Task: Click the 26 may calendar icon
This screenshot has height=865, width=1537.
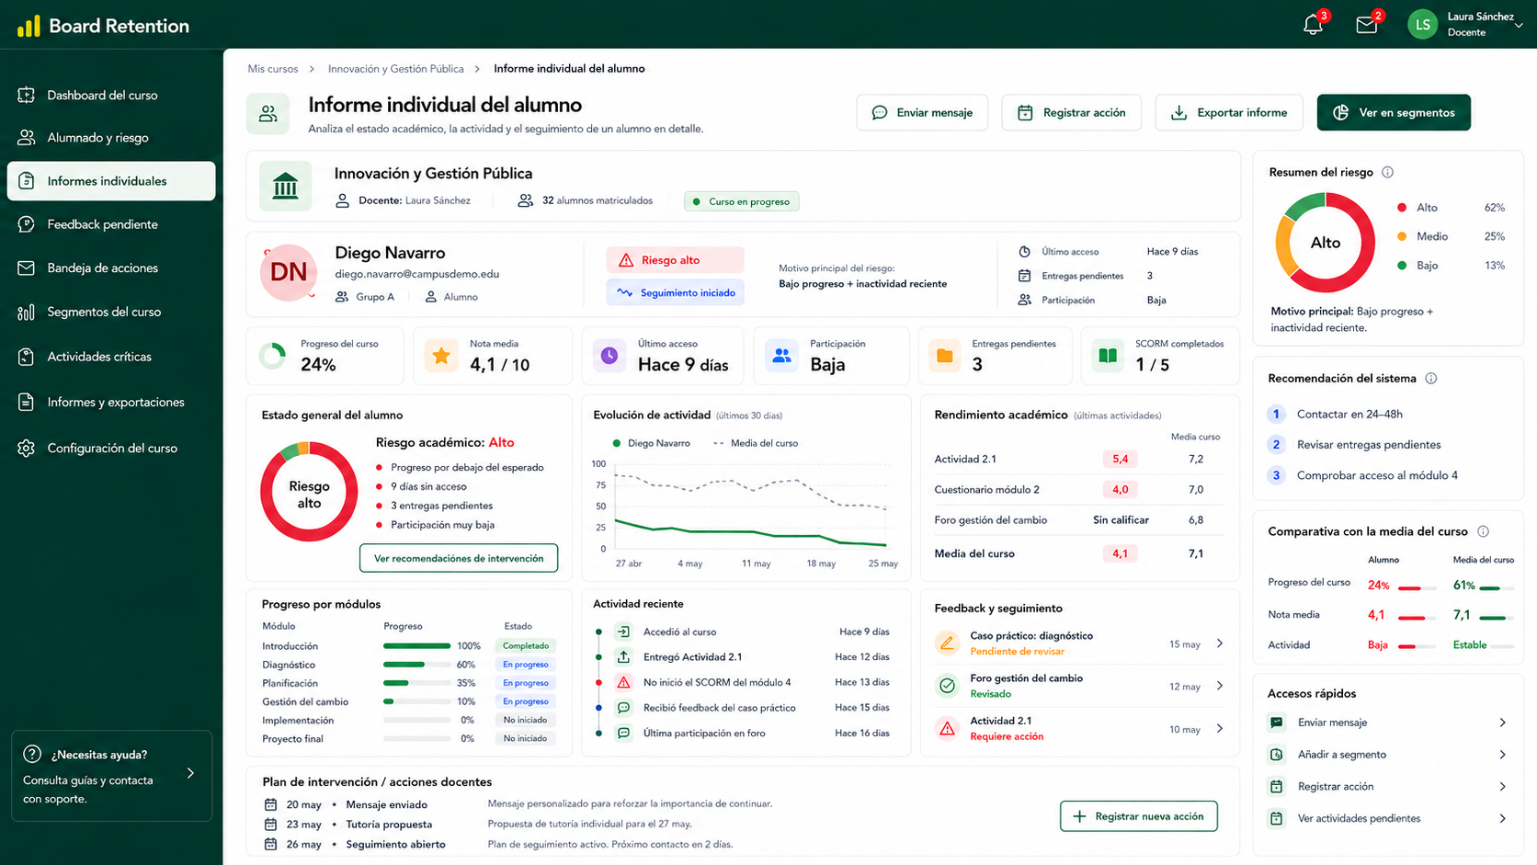Action: (x=270, y=844)
